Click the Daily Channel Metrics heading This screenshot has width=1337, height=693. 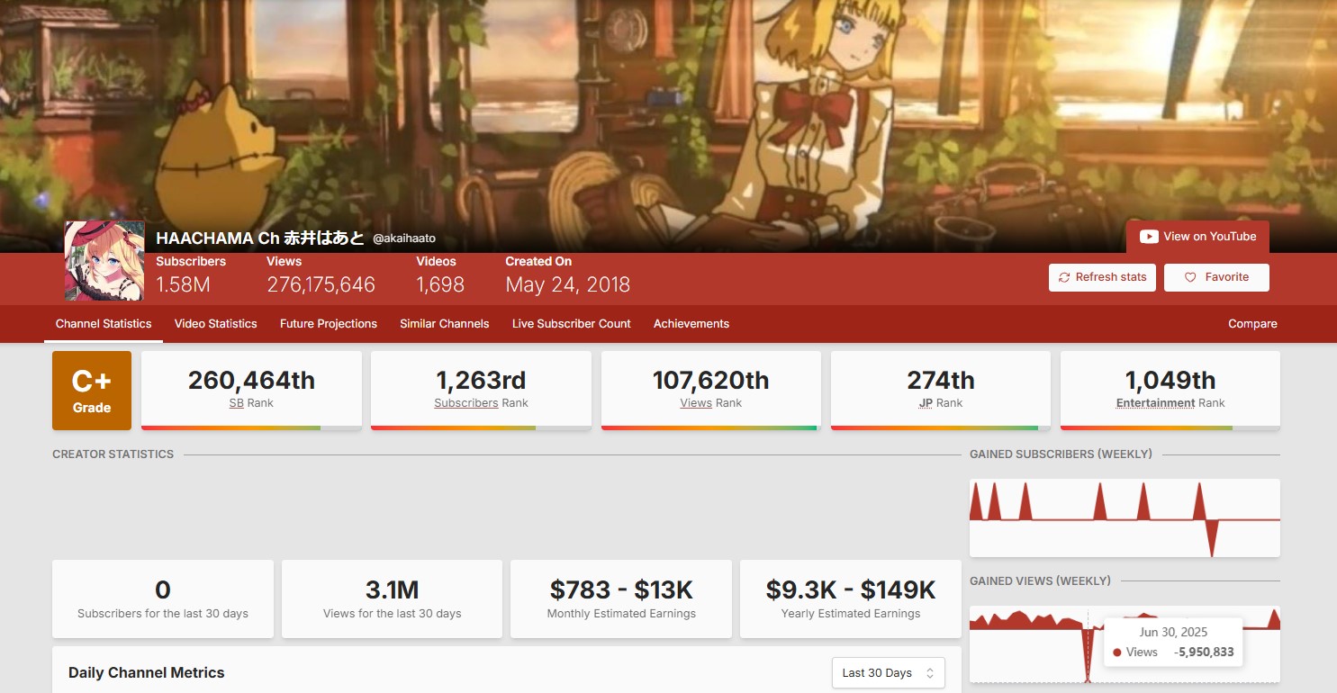point(147,673)
